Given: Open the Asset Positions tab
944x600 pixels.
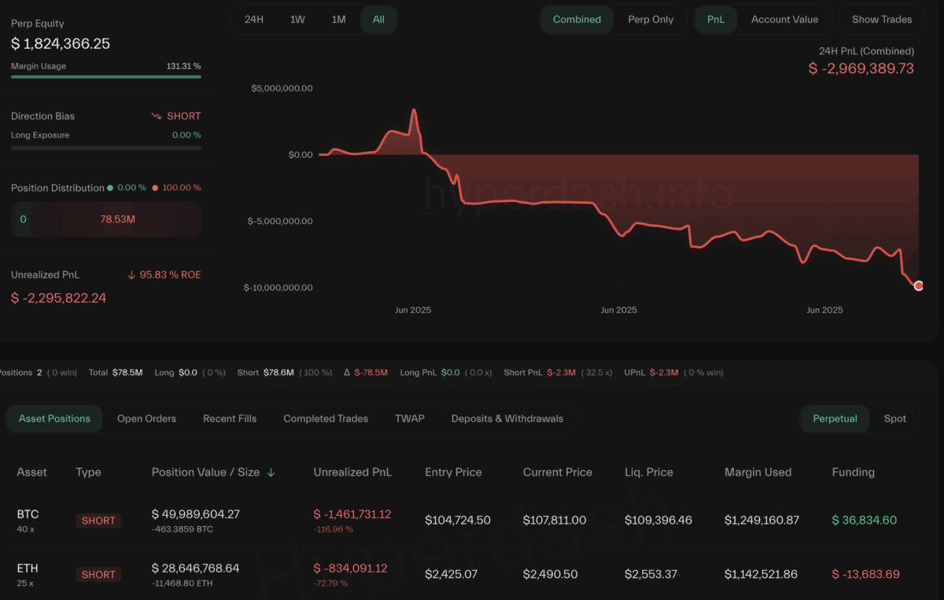Looking at the screenshot, I should pos(54,418).
